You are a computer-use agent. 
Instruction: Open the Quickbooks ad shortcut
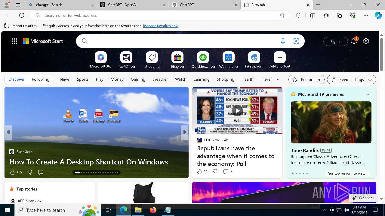(203, 57)
